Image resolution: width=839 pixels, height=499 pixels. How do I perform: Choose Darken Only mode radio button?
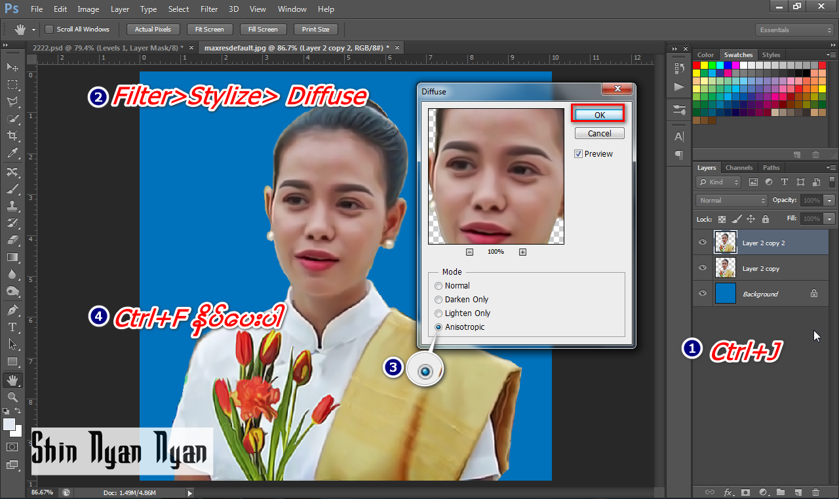[439, 300]
